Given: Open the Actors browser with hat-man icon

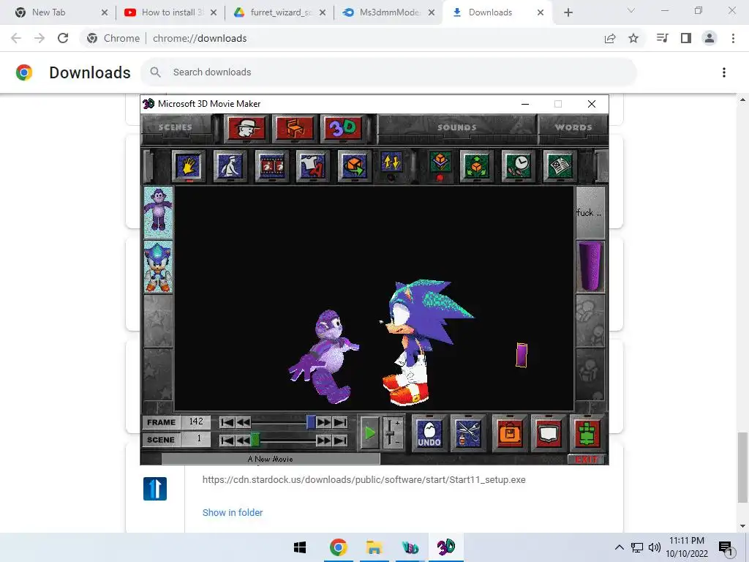Looking at the screenshot, I should (x=246, y=128).
